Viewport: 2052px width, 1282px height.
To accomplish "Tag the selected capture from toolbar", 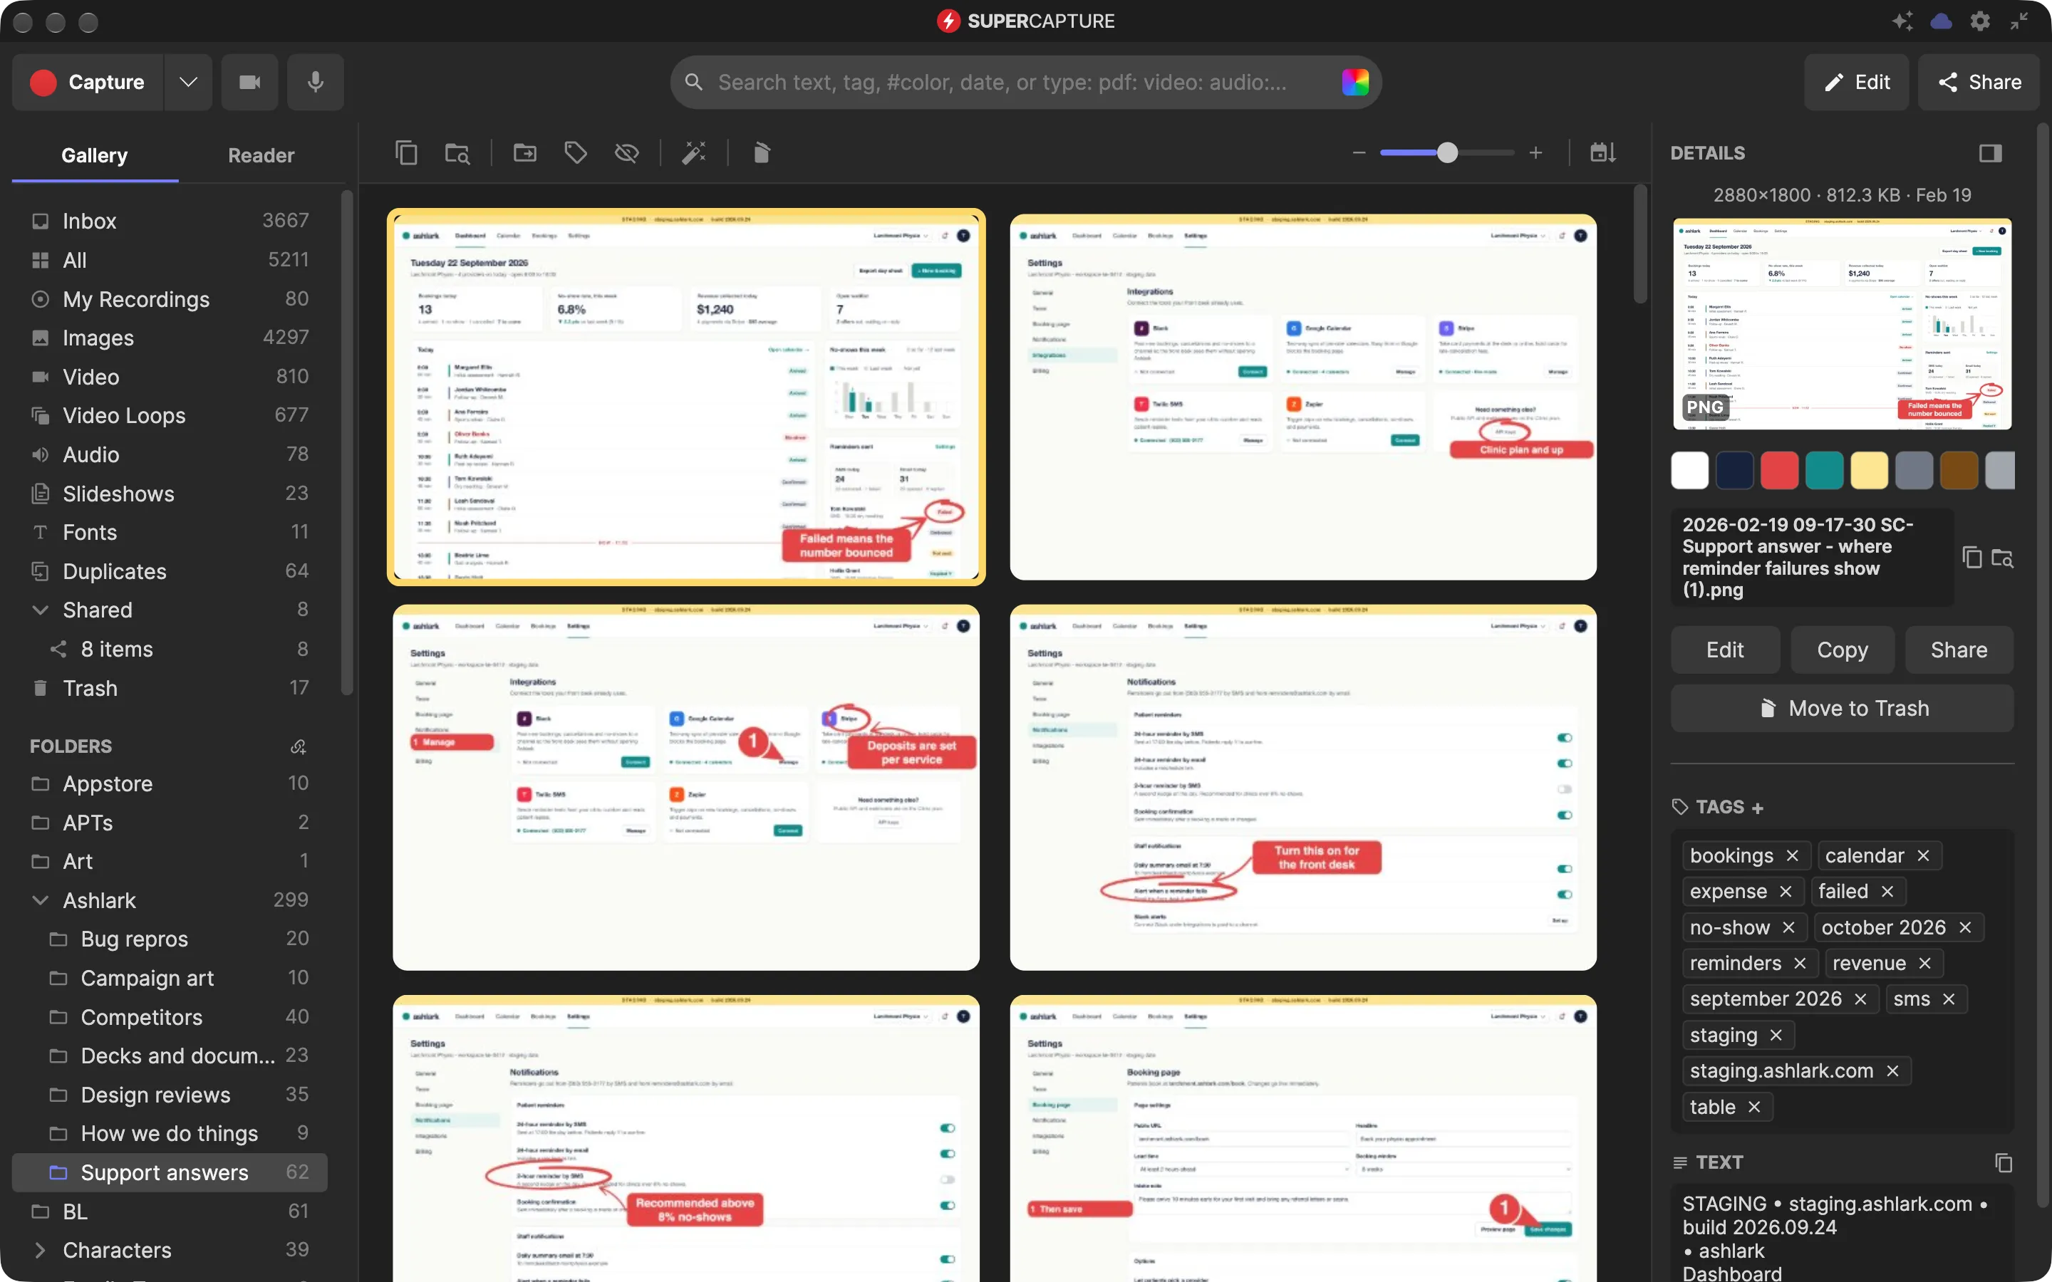I will click(x=576, y=152).
